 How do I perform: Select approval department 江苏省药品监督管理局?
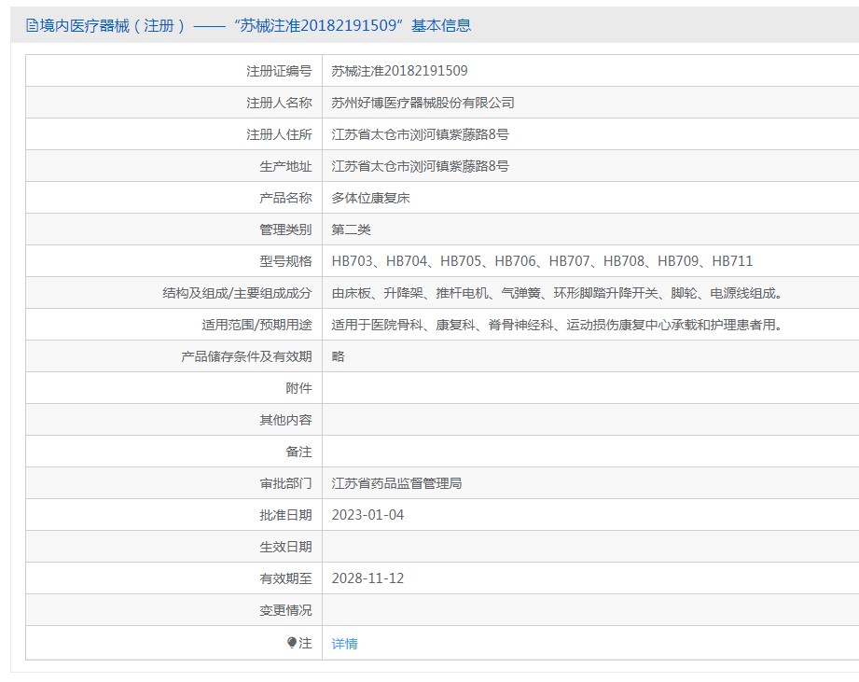(396, 483)
